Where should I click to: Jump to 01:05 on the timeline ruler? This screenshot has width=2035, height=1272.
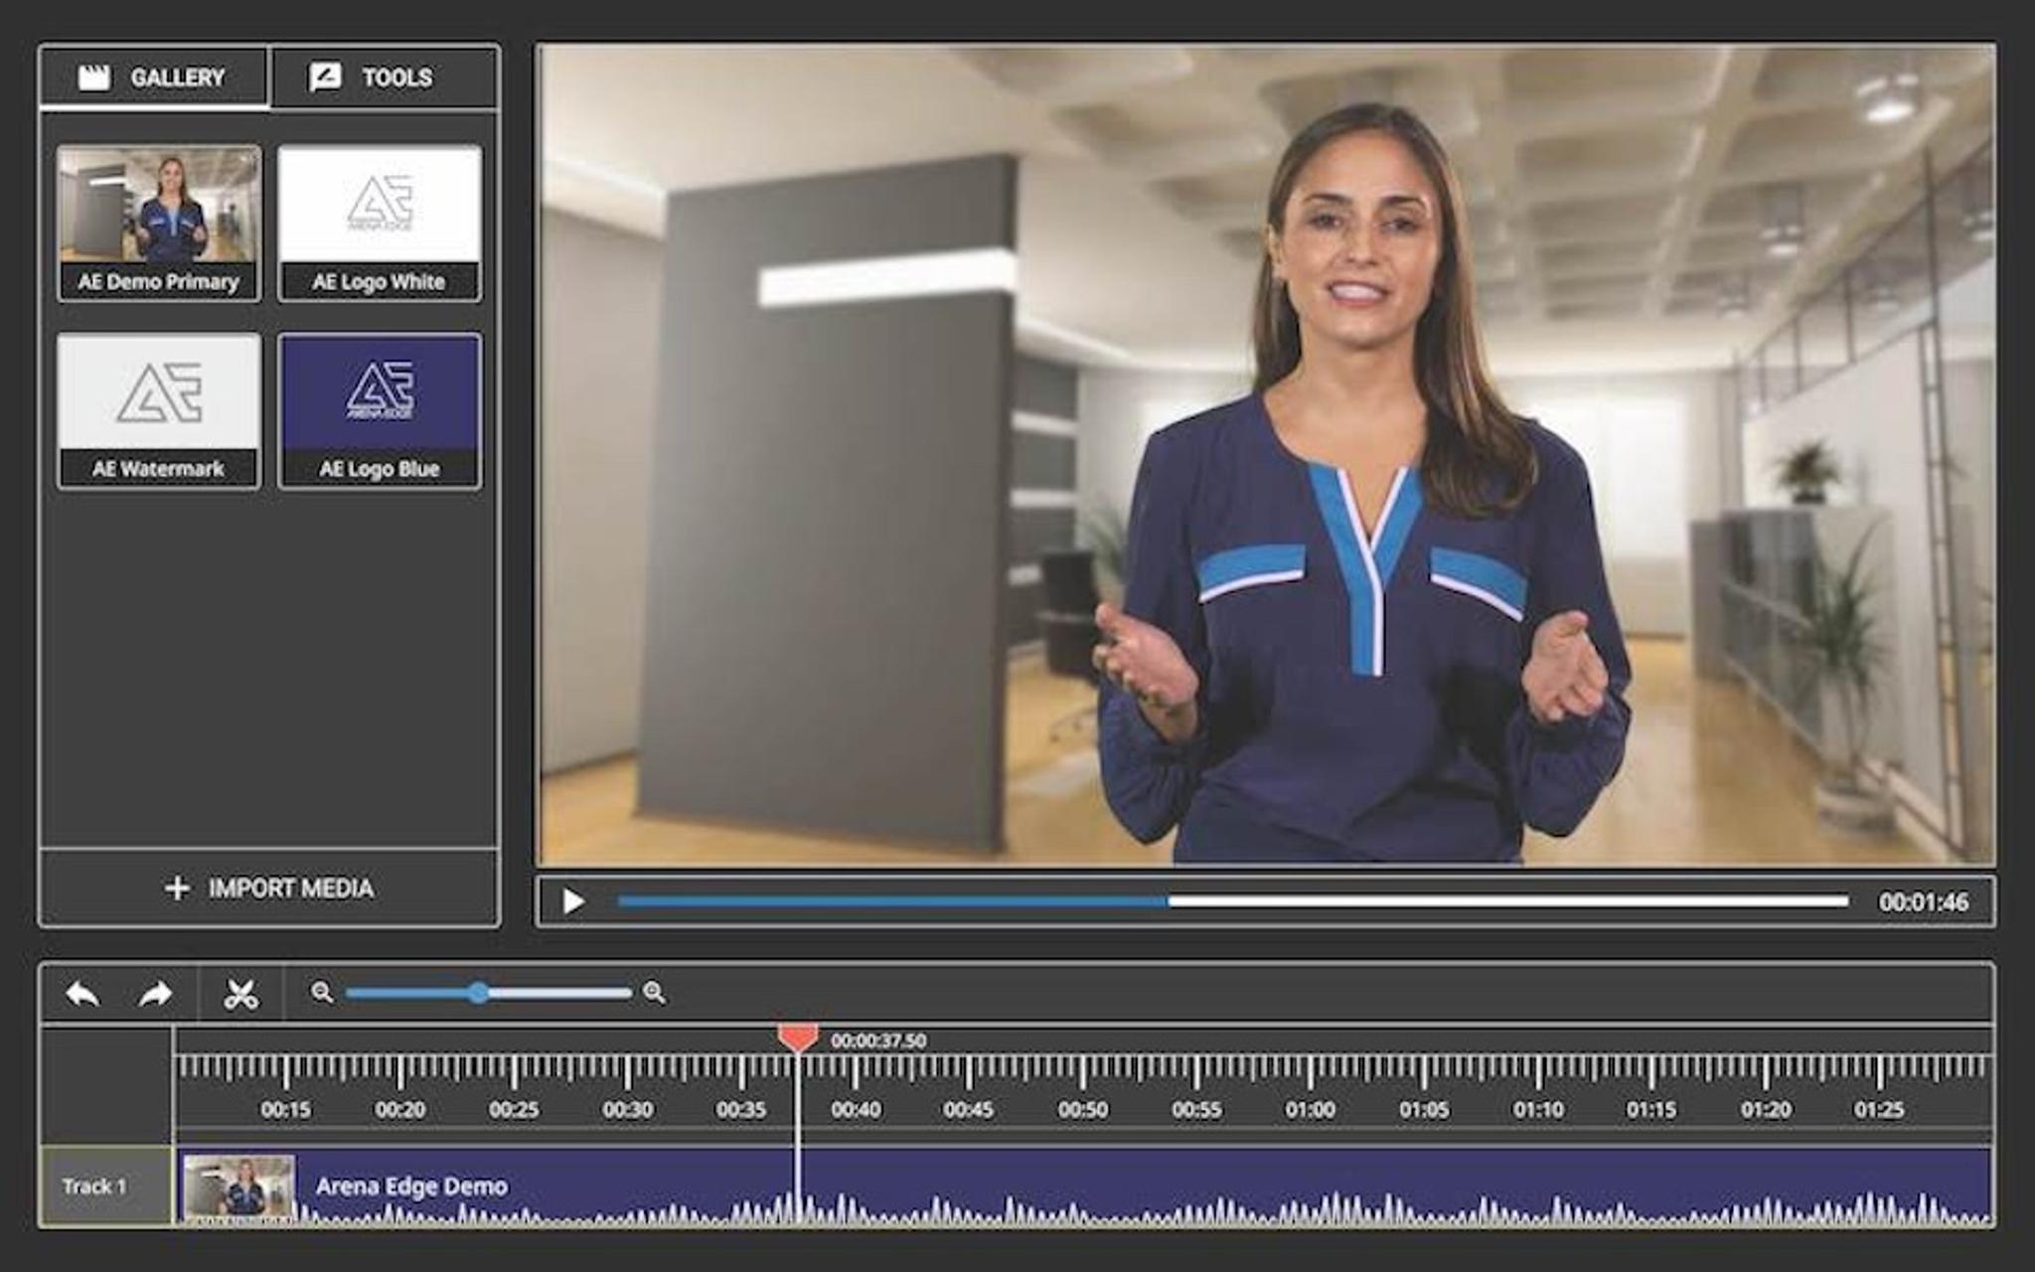tap(1424, 1109)
